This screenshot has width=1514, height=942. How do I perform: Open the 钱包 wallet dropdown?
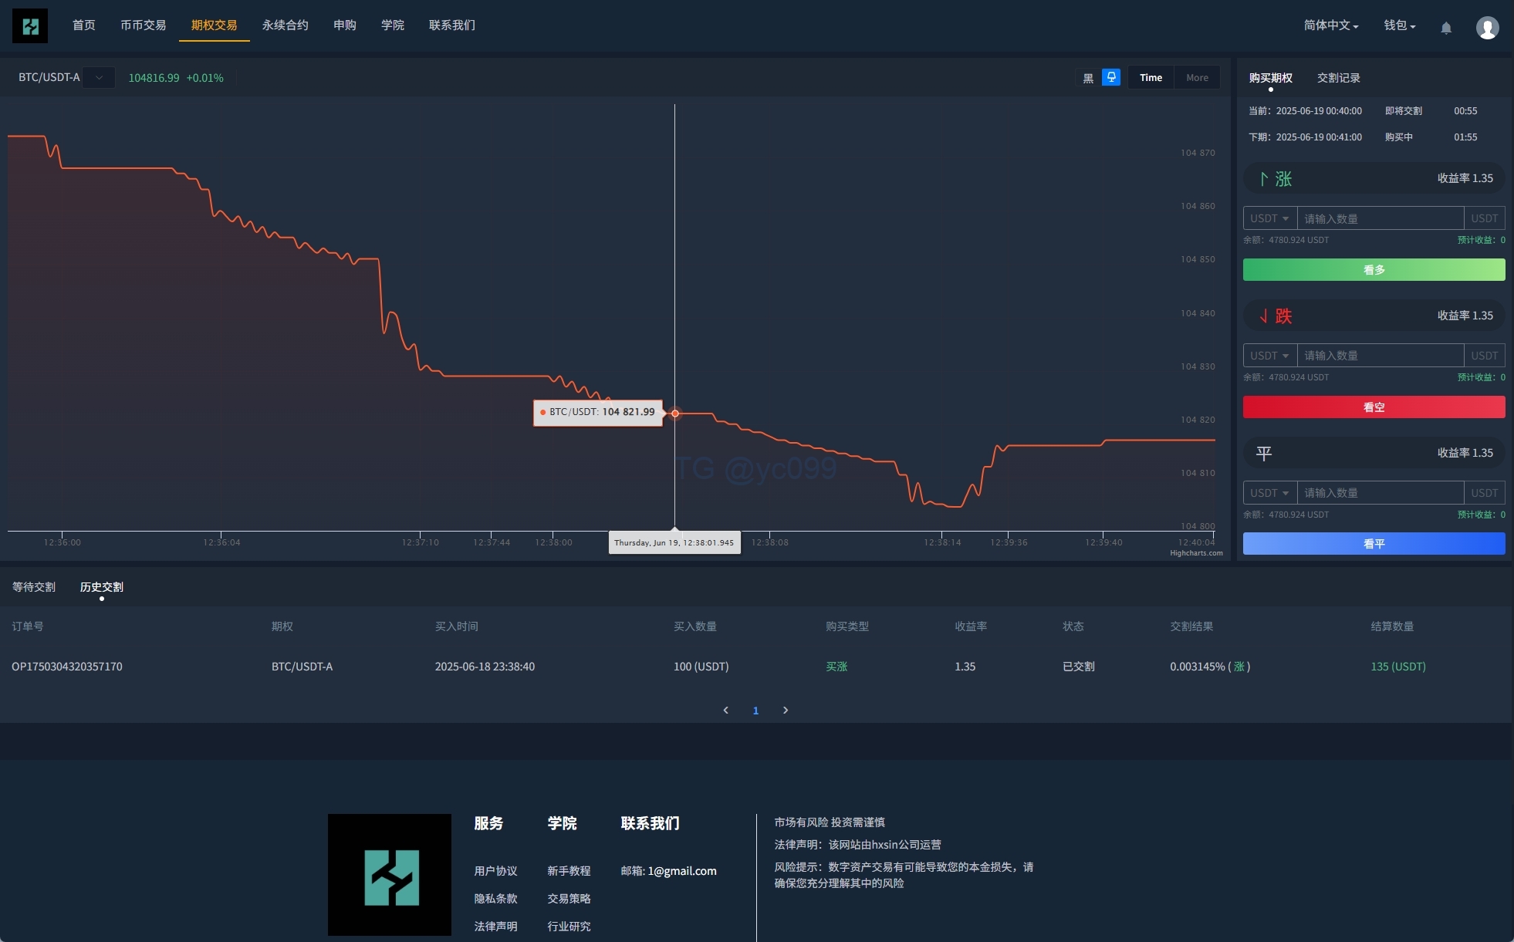pyautogui.click(x=1399, y=25)
